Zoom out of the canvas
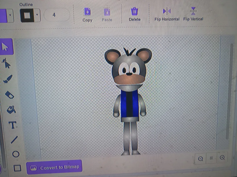The image size is (237, 177). point(200,159)
